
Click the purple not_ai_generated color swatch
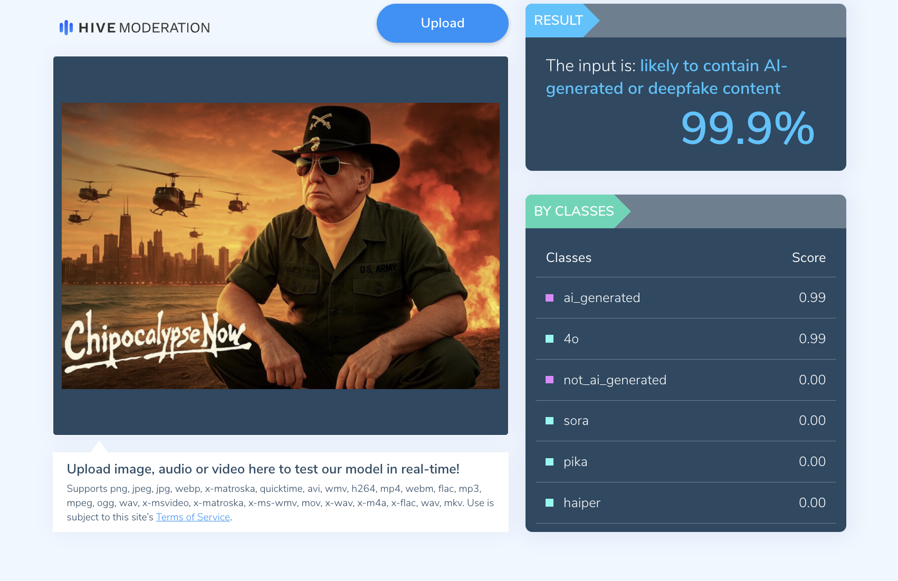click(x=549, y=380)
